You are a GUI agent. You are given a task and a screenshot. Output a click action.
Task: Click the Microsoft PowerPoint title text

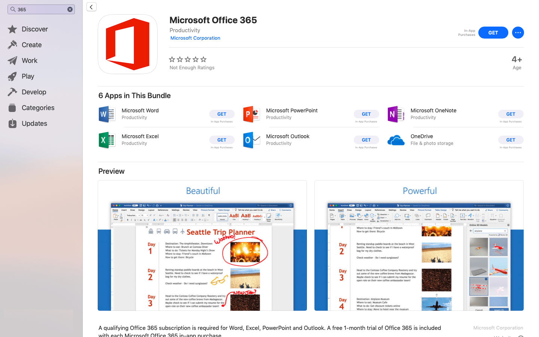(292, 110)
